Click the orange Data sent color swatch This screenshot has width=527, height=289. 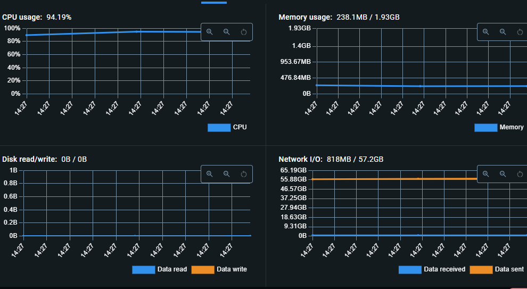[481, 269]
